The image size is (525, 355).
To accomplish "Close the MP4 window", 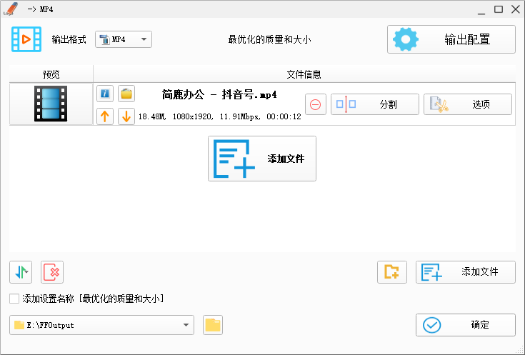I will [516, 9].
